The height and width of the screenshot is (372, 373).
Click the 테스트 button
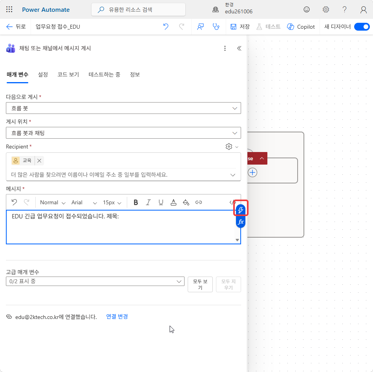(x=268, y=27)
